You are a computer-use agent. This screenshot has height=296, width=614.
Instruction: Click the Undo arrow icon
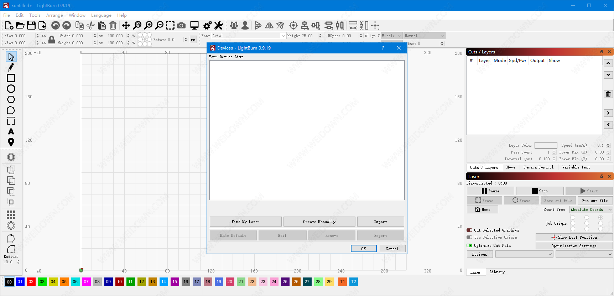tap(55, 25)
